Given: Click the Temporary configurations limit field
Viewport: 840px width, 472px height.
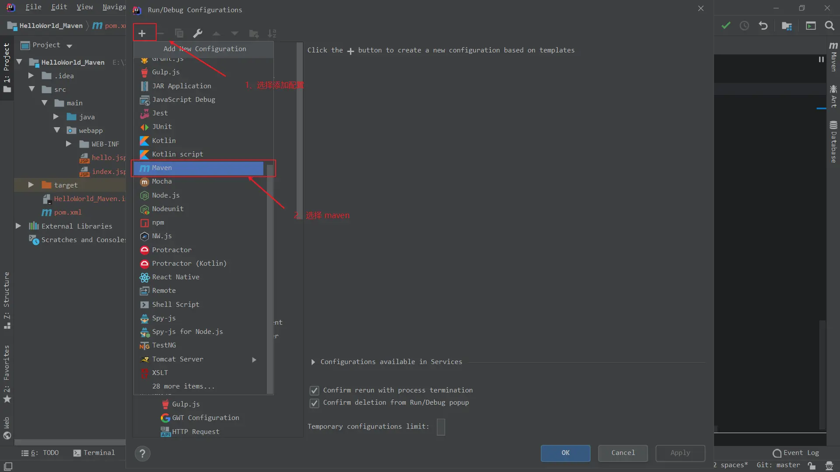Looking at the screenshot, I should point(441,427).
